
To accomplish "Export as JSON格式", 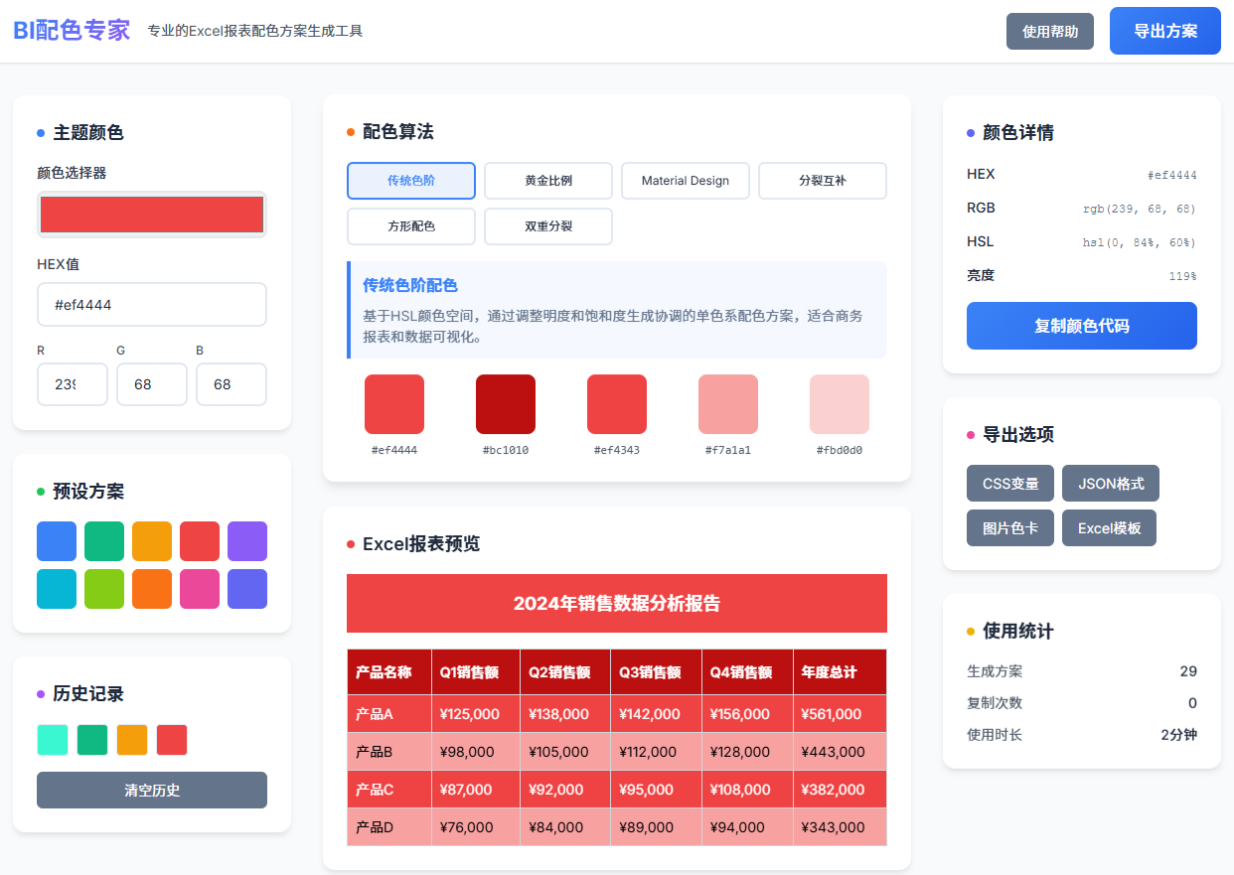I will click(x=1110, y=484).
